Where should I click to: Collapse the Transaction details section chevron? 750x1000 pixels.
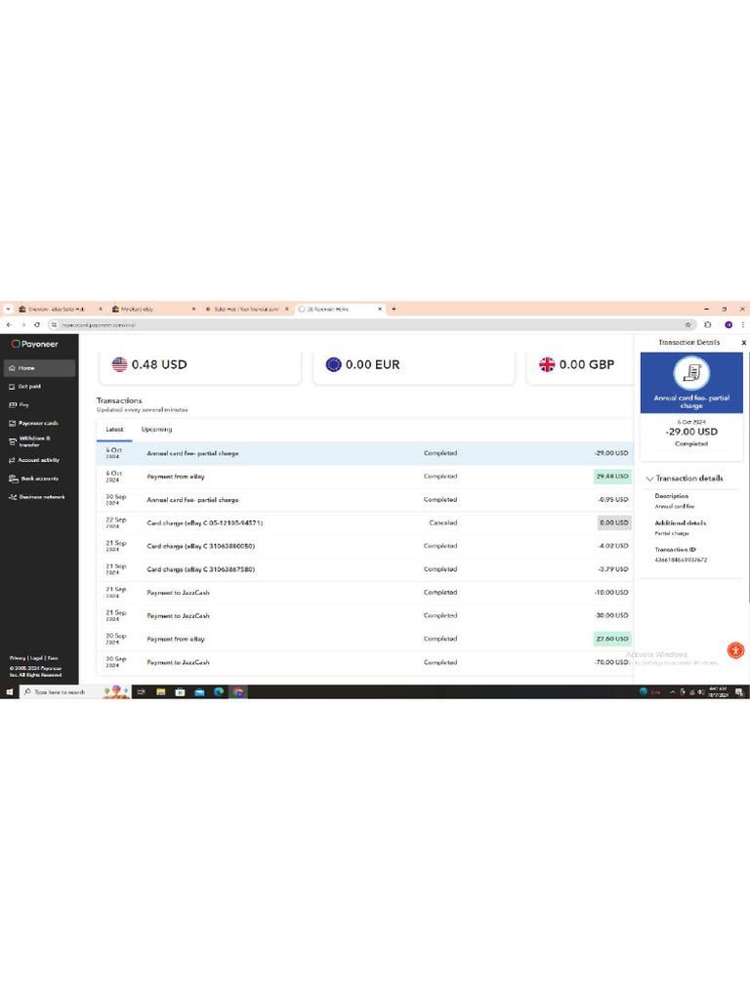(649, 479)
